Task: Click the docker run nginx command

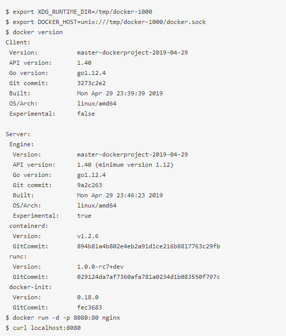Action: click(63, 318)
